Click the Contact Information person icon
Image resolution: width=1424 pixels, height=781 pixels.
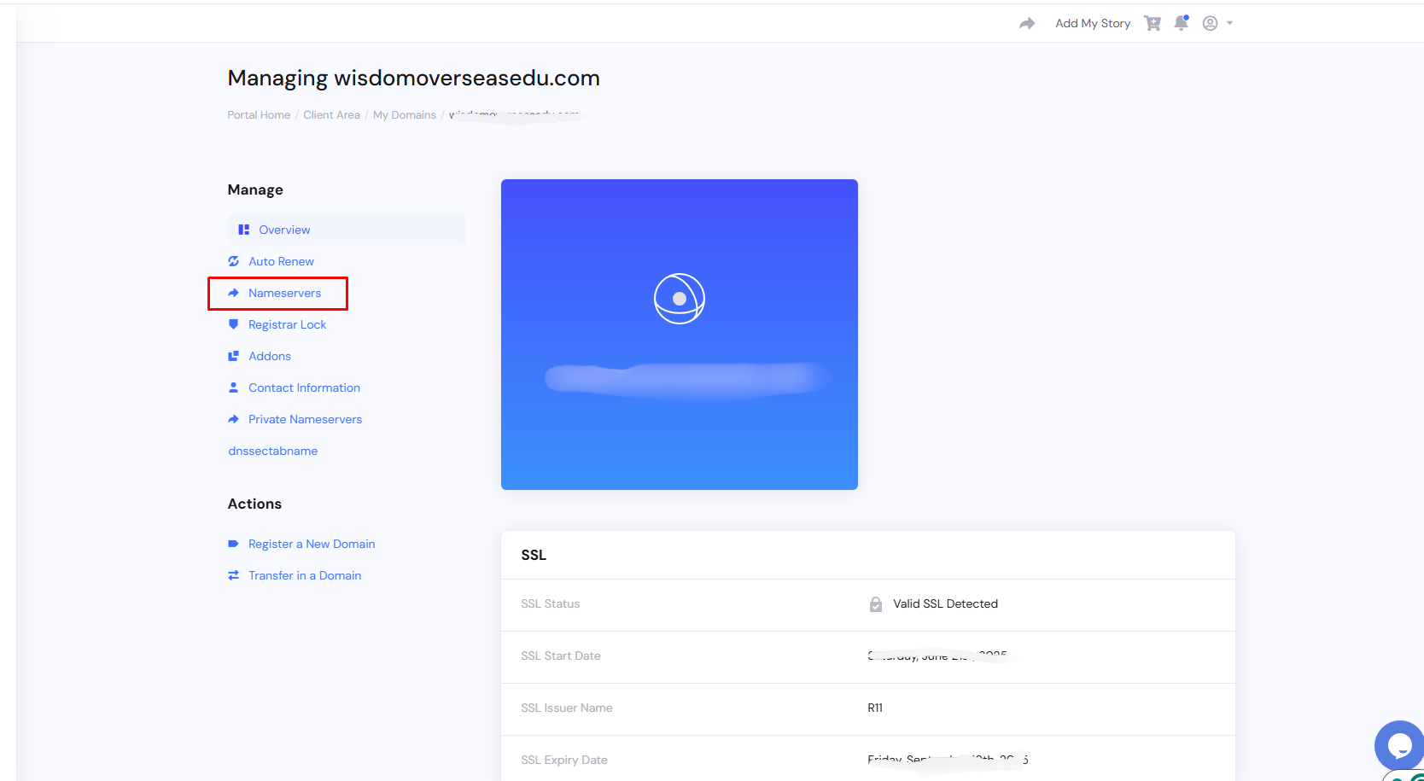point(234,388)
